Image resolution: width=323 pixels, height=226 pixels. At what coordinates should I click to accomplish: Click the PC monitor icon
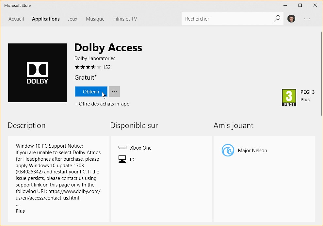click(122, 159)
